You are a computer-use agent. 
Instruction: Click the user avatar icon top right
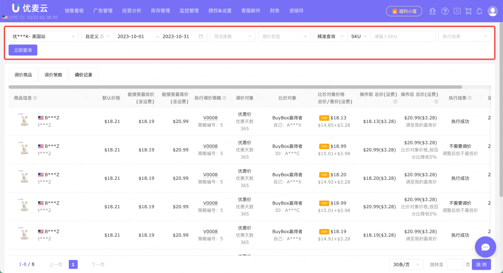click(493, 11)
